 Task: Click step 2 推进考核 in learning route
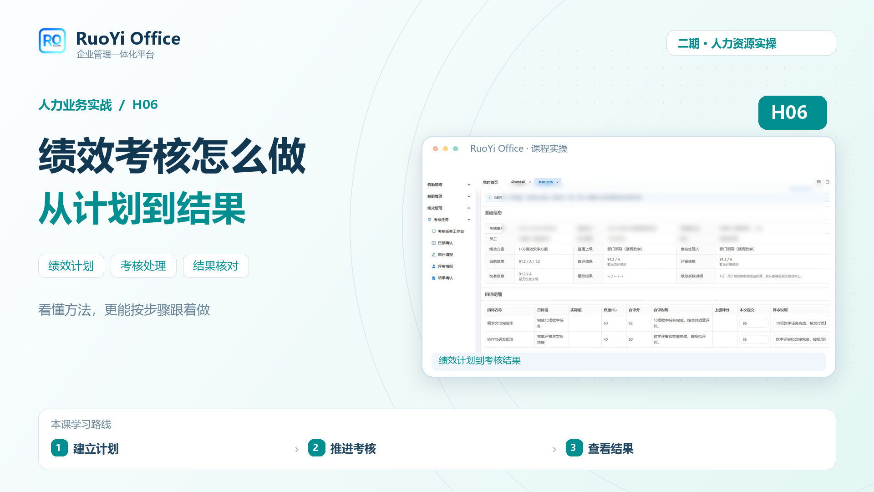342,448
